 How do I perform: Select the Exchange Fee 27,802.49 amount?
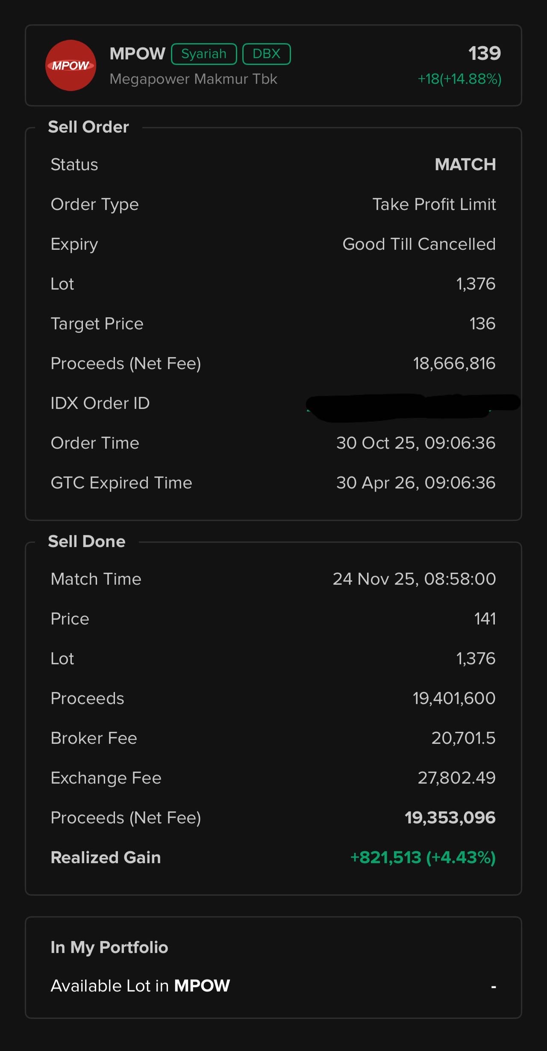pos(456,778)
